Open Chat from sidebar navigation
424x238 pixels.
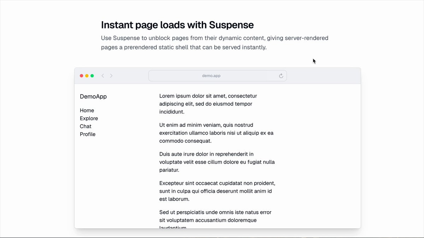pyautogui.click(x=86, y=126)
